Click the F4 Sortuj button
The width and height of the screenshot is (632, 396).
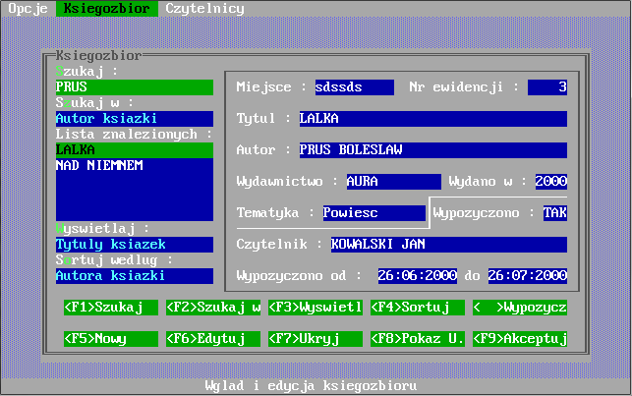tap(418, 308)
